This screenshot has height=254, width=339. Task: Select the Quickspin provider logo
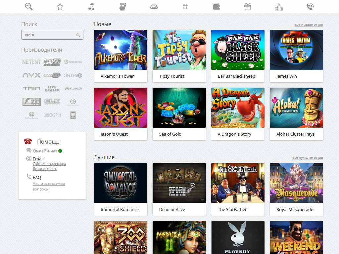[52, 115]
